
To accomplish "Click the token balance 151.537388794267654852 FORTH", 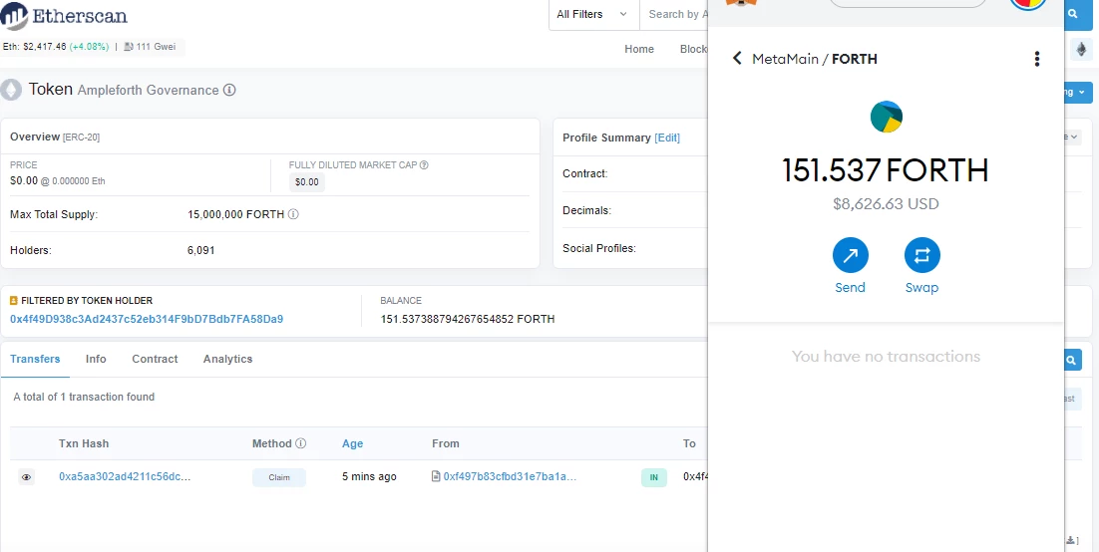I will pos(468,320).
